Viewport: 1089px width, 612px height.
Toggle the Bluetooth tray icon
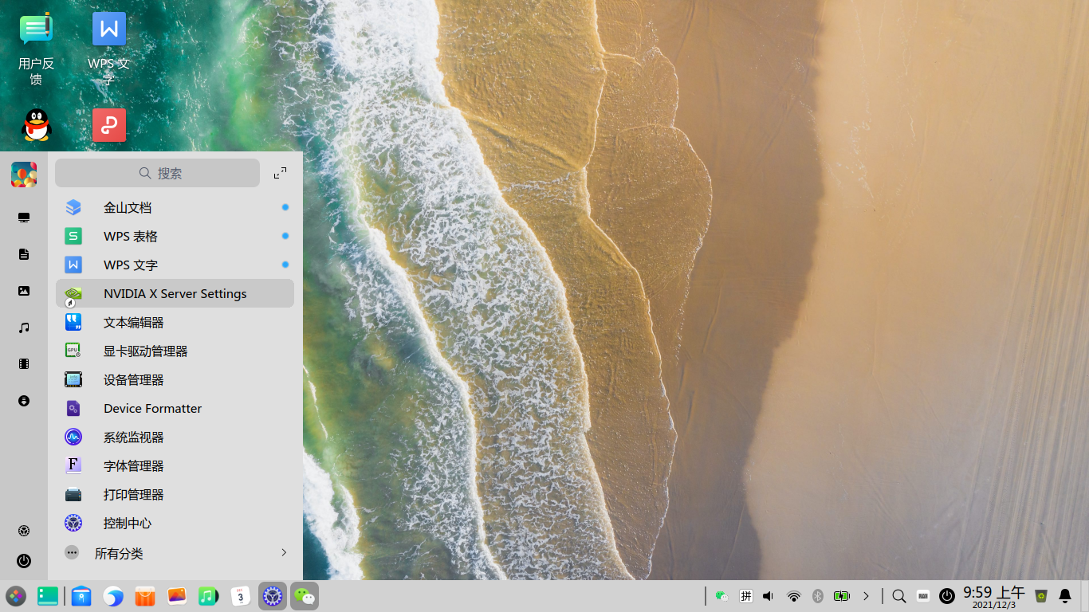(x=817, y=596)
